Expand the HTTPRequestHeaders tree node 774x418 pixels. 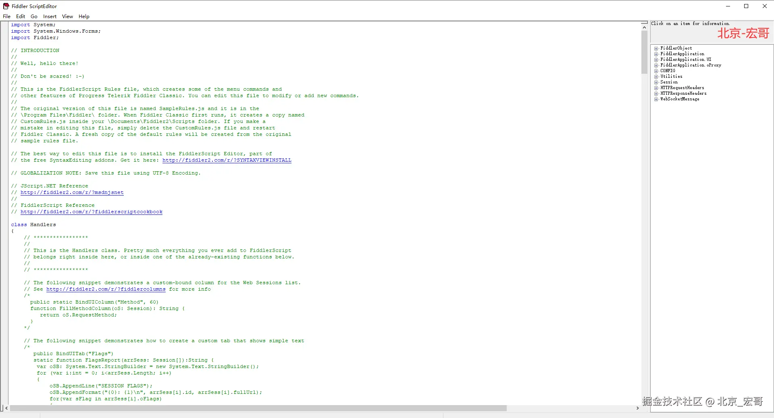click(656, 88)
